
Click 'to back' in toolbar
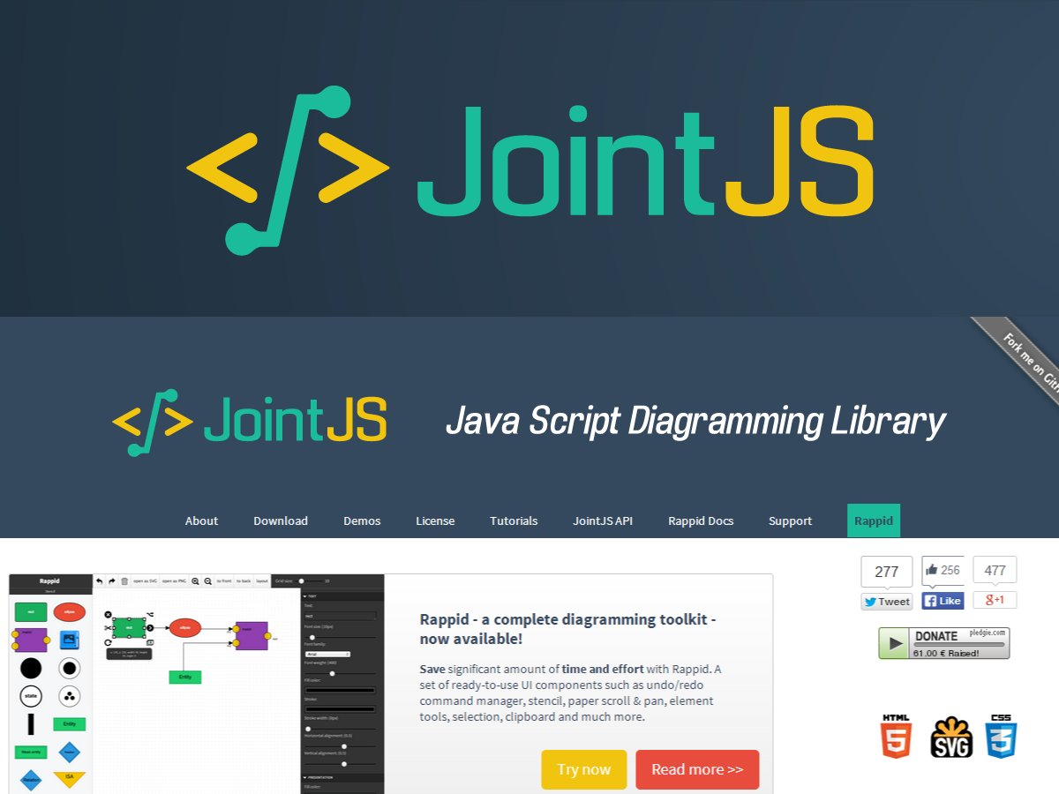[x=244, y=581]
